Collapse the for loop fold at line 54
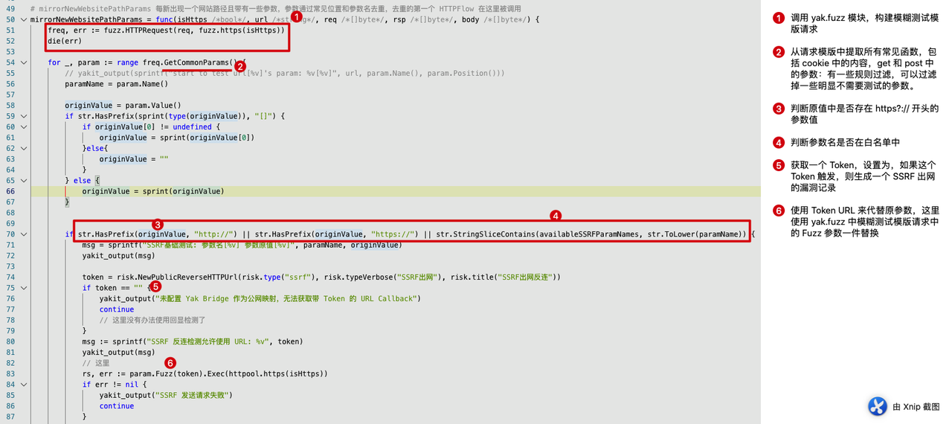The image size is (952, 424). click(x=24, y=62)
